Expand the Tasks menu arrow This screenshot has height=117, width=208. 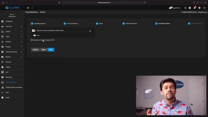[x=21, y=37]
